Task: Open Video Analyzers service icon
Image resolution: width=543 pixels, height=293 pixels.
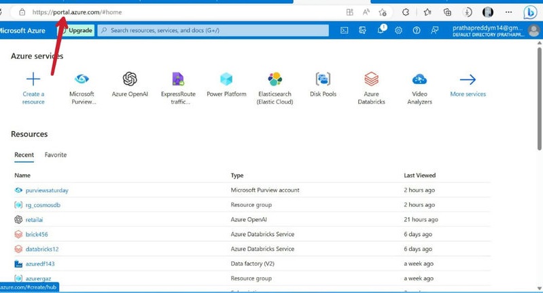Action: coord(419,79)
